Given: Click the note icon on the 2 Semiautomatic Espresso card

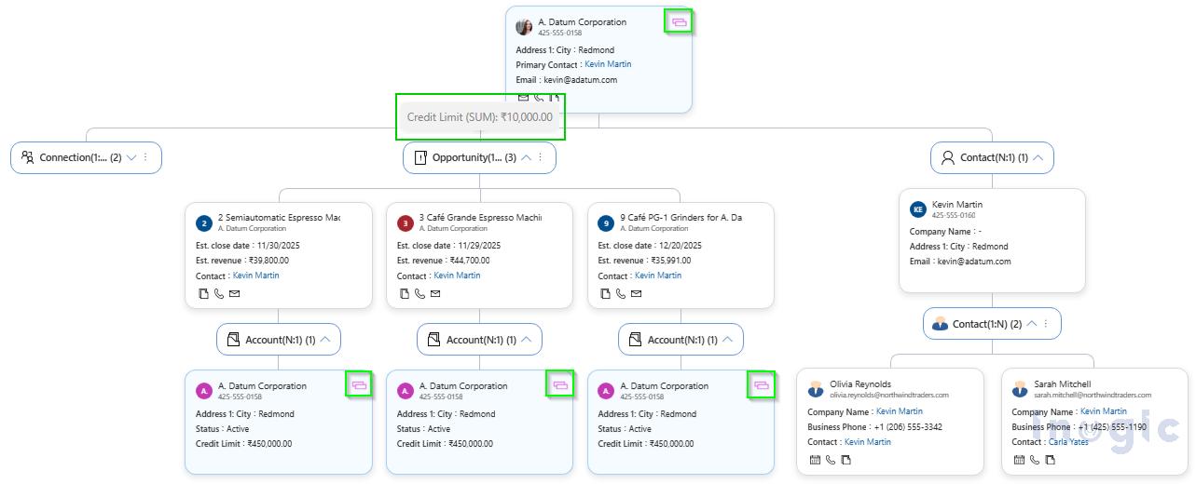Looking at the screenshot, I should coord(204,294).
